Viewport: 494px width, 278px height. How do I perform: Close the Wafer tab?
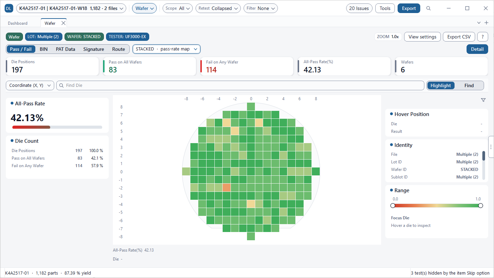[x=63, y=23]
